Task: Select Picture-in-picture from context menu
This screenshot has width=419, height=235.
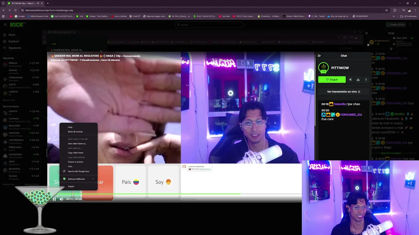Action: pyautogui.click(x=79, y=162)
